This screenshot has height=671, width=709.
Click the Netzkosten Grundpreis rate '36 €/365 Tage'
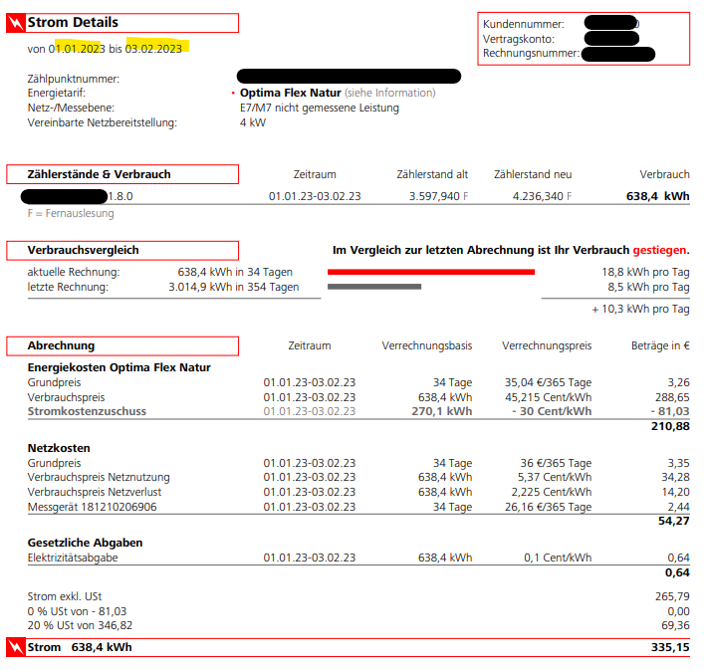pyautogui.click(x=556, y=463)
